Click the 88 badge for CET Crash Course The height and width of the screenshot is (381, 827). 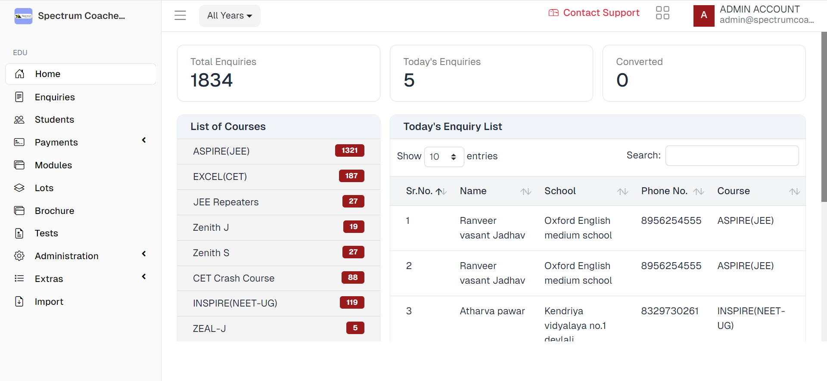[353, 277]
